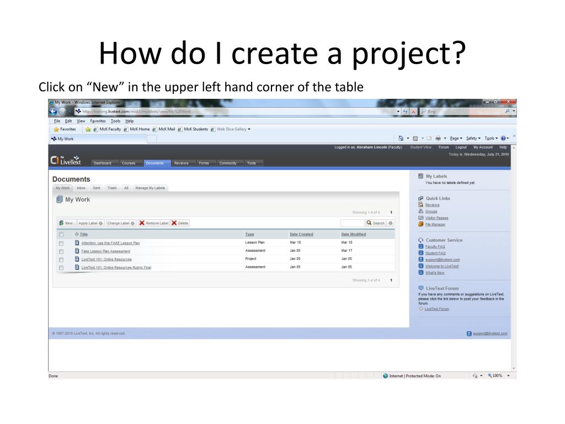This screenshot has width=565, height=424.
Task: Expand the address bar history dropdown
Action: (x=398, y=112)
